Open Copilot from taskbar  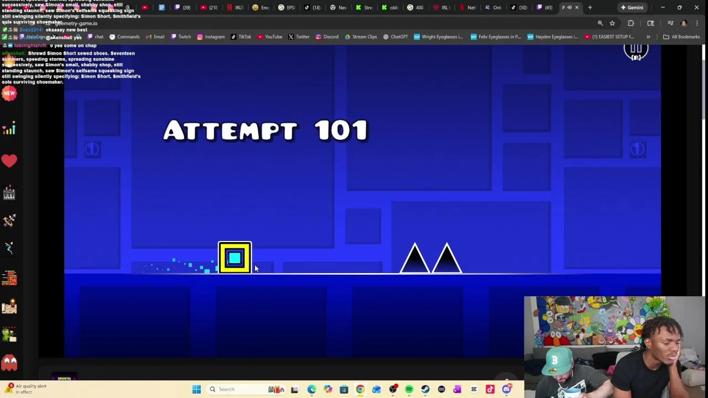(x=328, y=389)
